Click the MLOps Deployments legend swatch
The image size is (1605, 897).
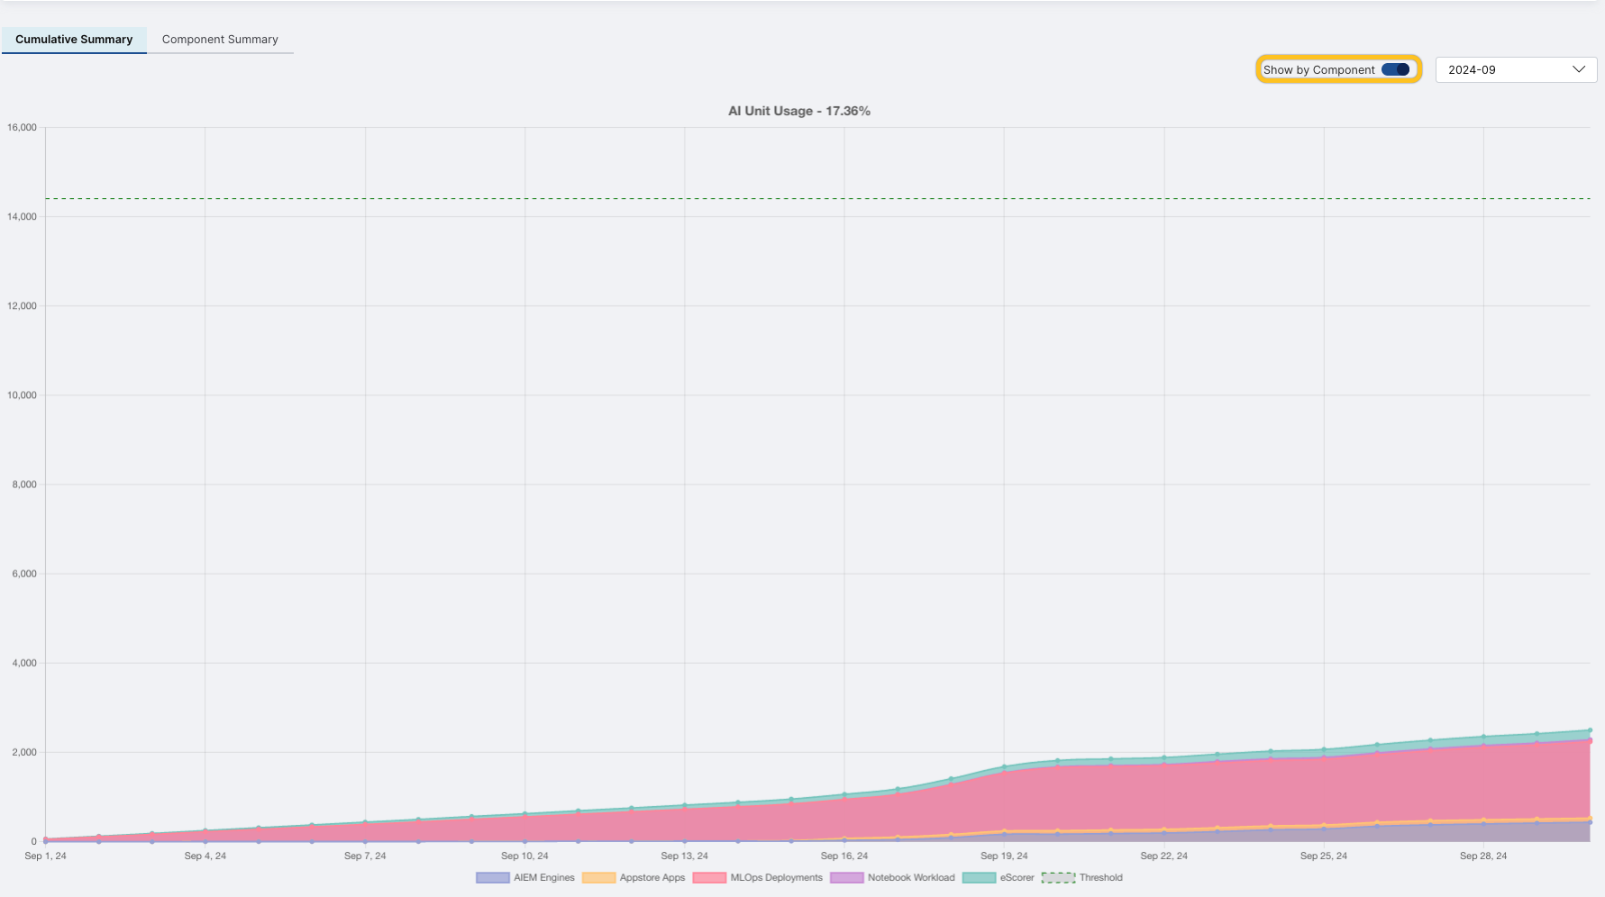[x=709, y=877]
